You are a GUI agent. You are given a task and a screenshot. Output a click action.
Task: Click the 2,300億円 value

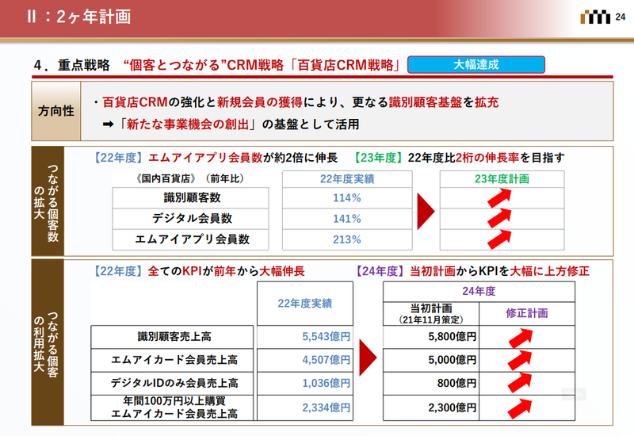[452, 407]
